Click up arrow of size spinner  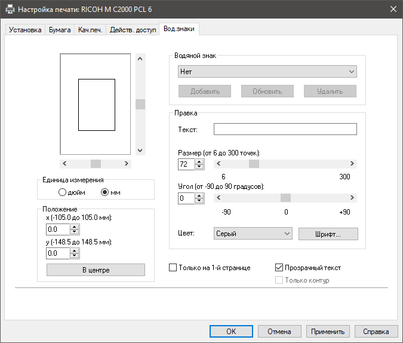click(x=199, y=161)
